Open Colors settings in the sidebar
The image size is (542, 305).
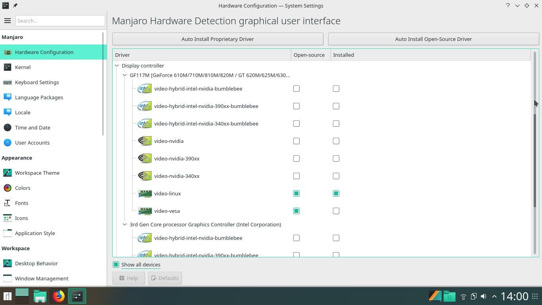click(53, 188)
